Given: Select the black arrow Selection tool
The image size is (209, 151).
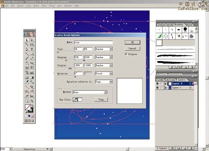Looking at the screenshot, I should point(27,40).
